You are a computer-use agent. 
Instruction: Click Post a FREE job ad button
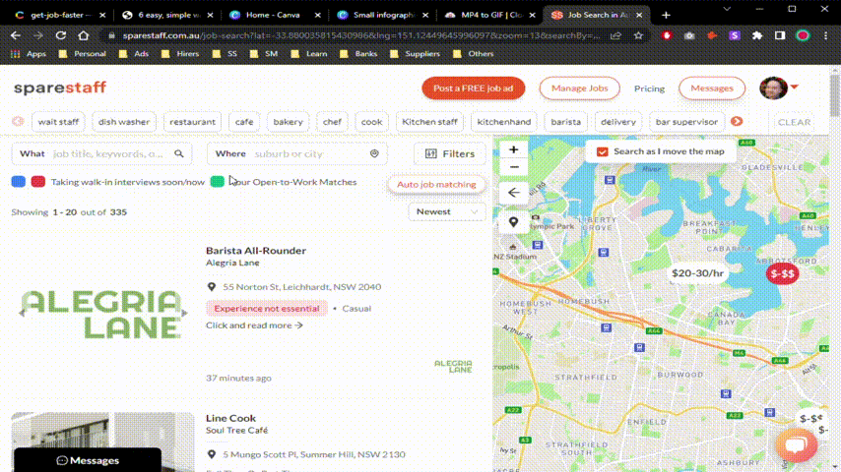[x=473, y=88]
